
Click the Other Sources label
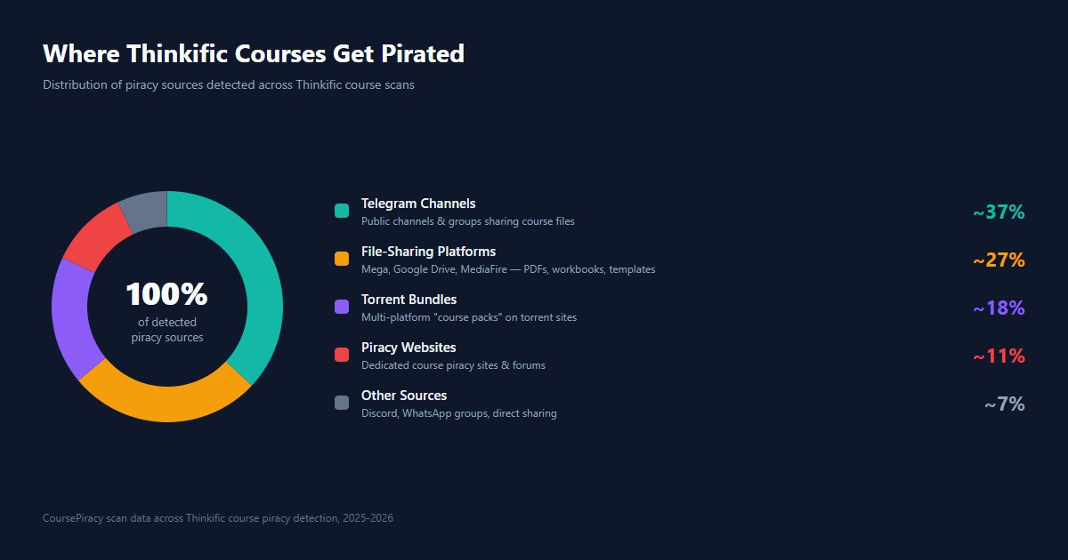click(x=404, y=396)
